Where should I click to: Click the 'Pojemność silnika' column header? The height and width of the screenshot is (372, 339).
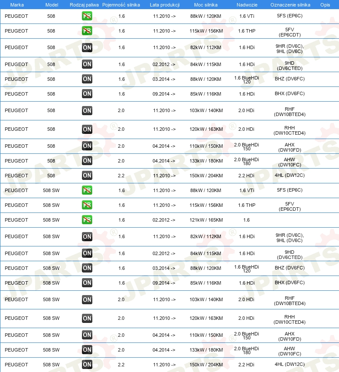tap(121, 5)
